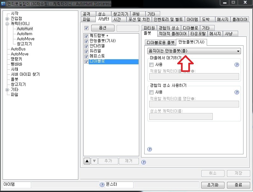Collapse the 캐릭터이니 tree node
Screen dimensions: 253x192
[x=7, y=24]
